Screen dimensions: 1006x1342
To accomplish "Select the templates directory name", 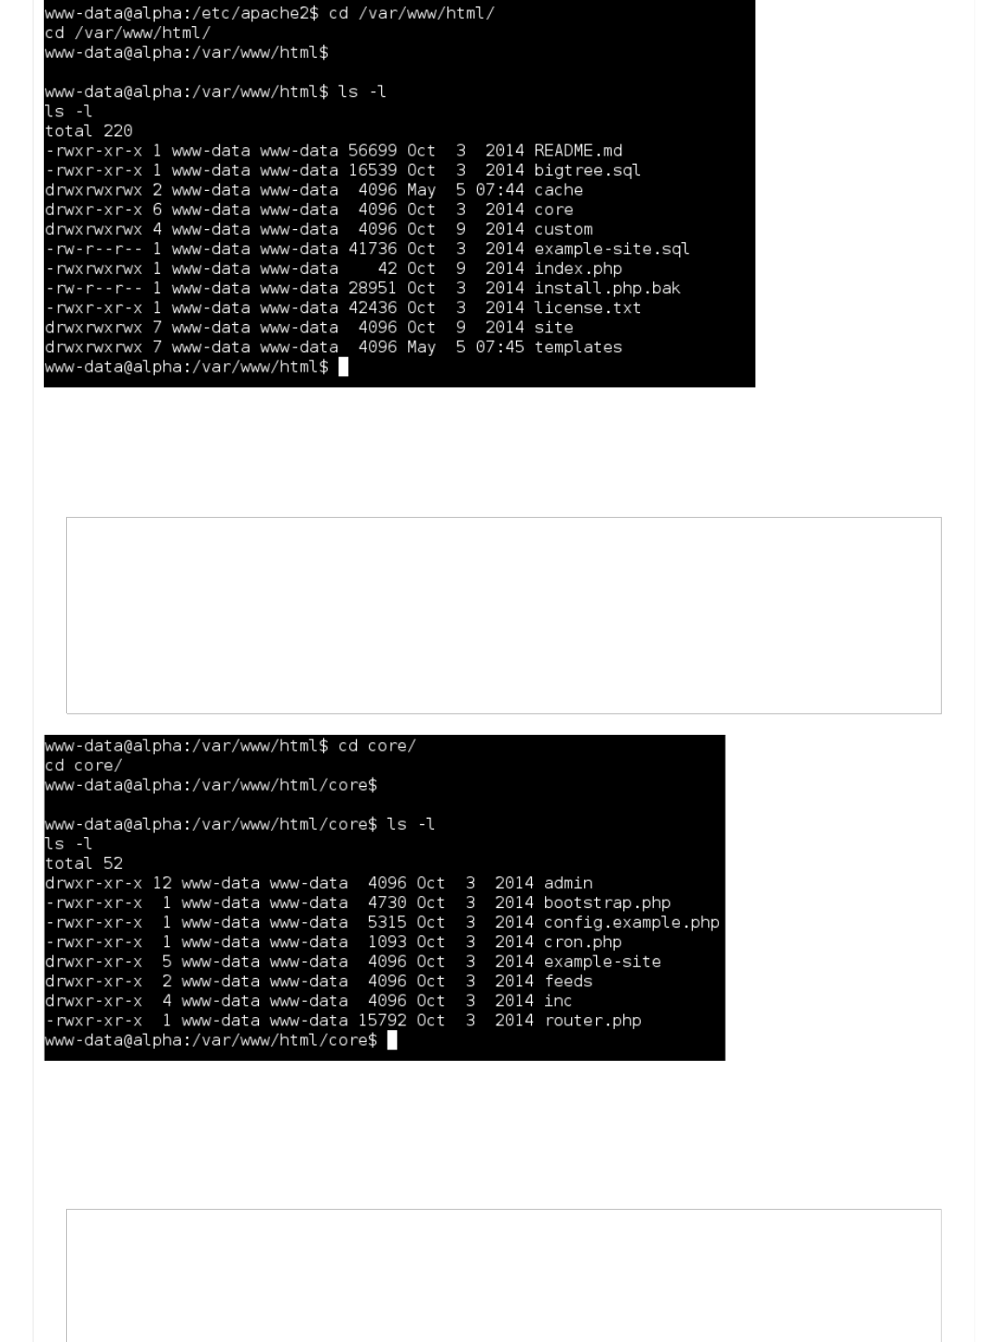I will 578,346.
